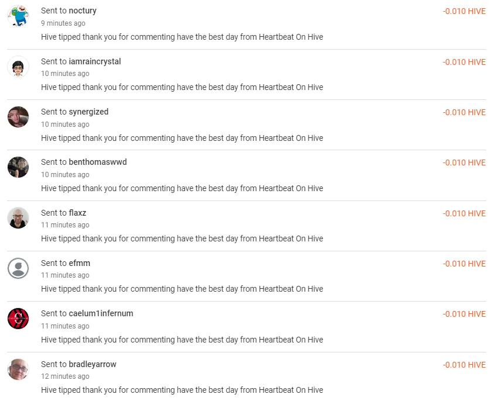The width and height of the screenshot is (492, 401).
Task: Open flaxz's profile avatar
Action: [x=18, y=218]
